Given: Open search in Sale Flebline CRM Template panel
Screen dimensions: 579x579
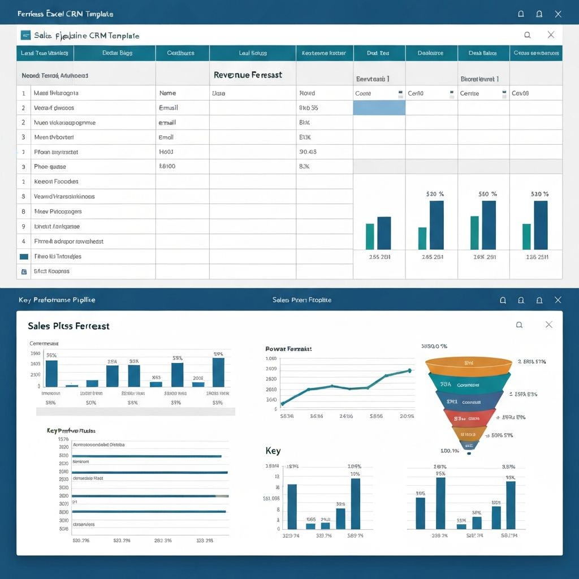Looking at the screenshot, I should [528, 35].
